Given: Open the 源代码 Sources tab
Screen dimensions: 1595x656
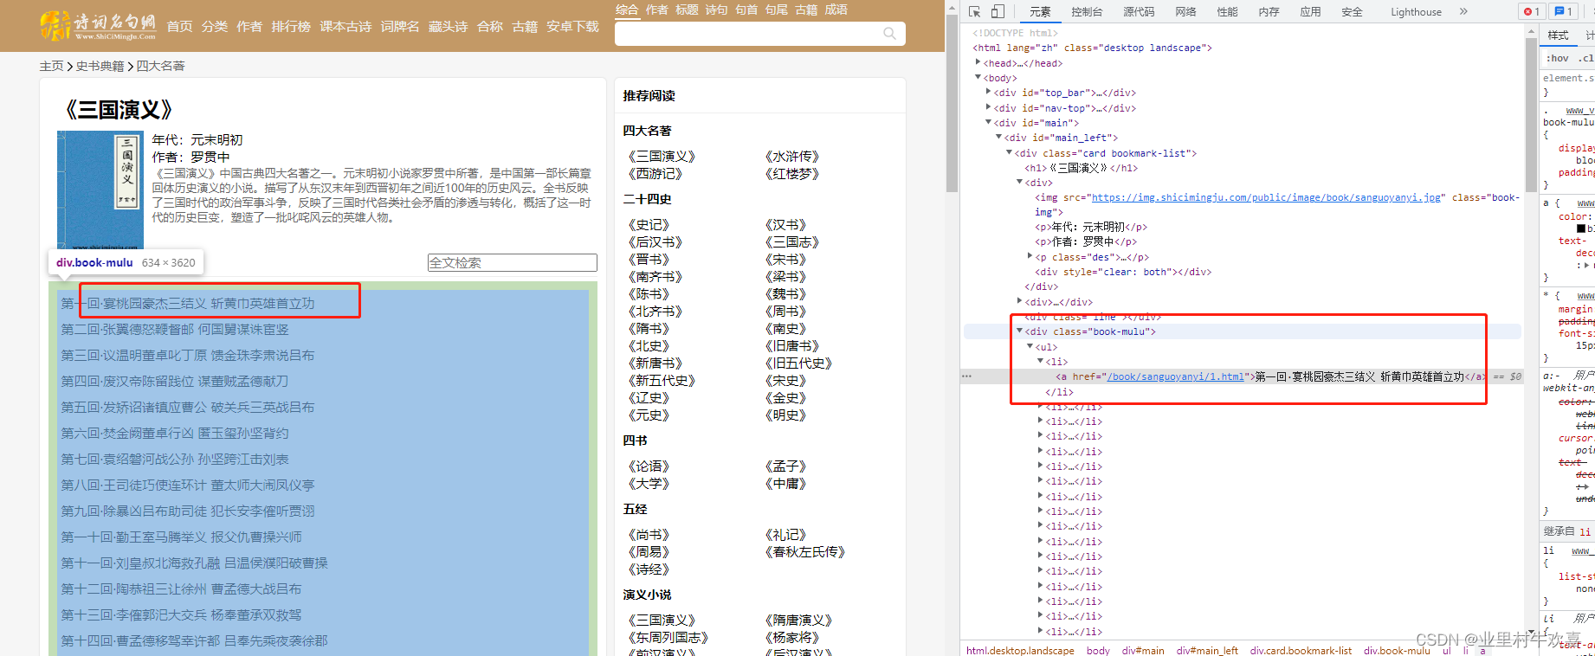Looking at the screenshot, I should click(x=1139, y=11).
